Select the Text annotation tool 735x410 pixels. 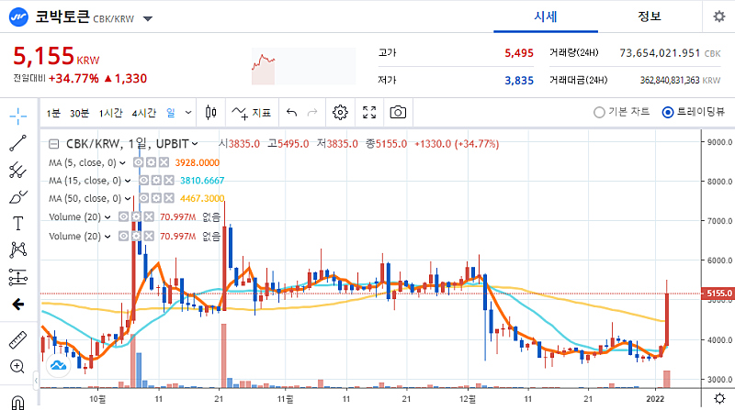17,223
